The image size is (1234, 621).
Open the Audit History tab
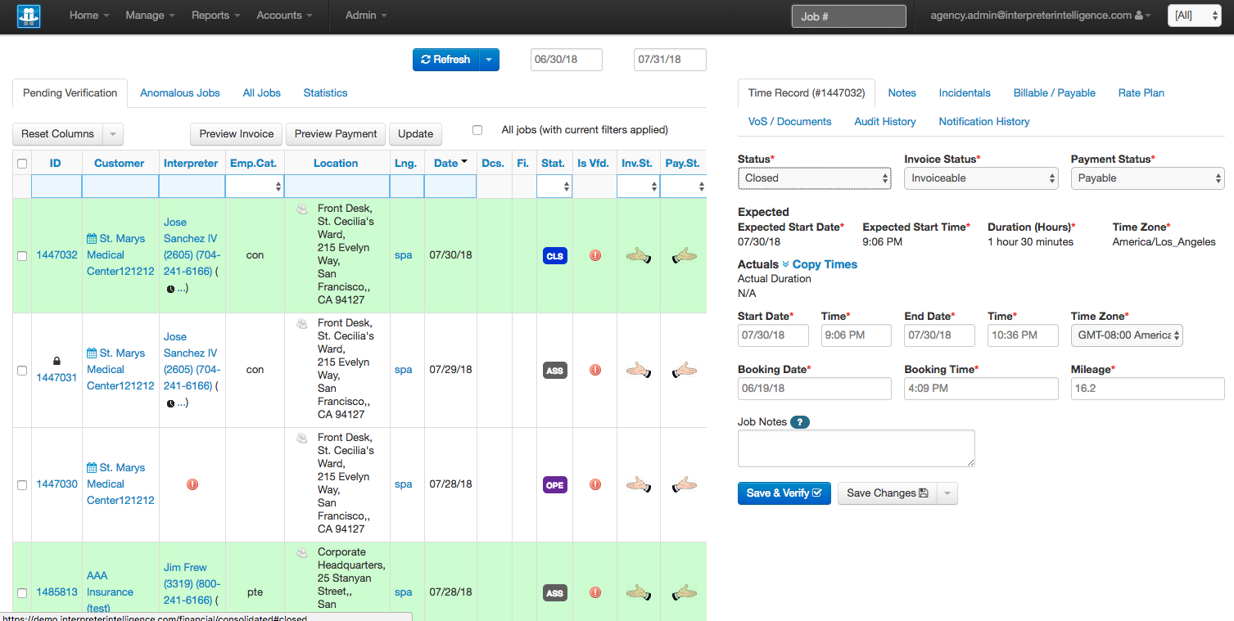(x=885, y=122)
